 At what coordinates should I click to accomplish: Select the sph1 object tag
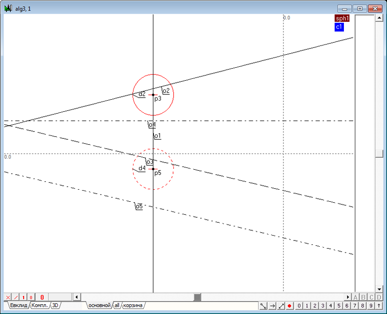342,18
